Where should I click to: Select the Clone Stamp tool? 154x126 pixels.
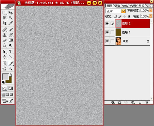point(5,35)
